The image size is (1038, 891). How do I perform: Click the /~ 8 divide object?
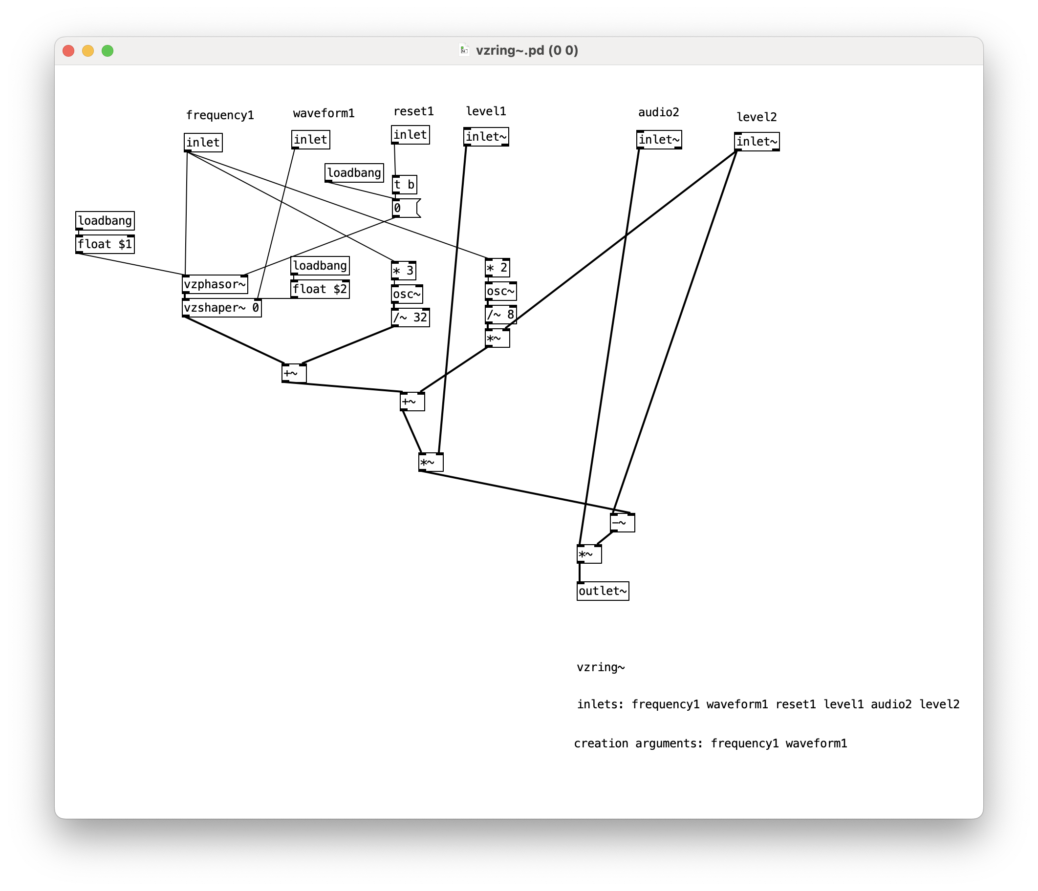point(500,315)
